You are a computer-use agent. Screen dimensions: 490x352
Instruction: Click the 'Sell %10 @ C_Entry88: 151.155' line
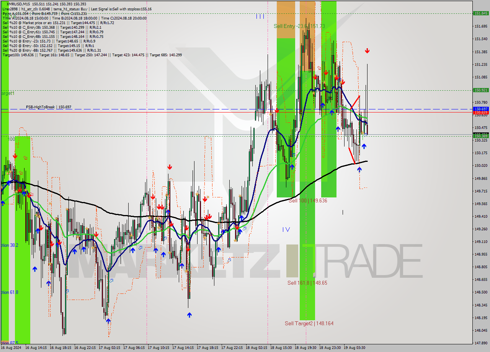pyautogui.click(x=53, y=36)
